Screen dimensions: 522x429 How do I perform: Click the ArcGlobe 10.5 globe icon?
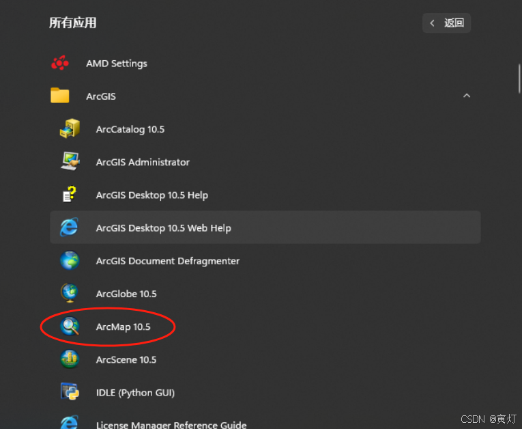click(69, 293)
